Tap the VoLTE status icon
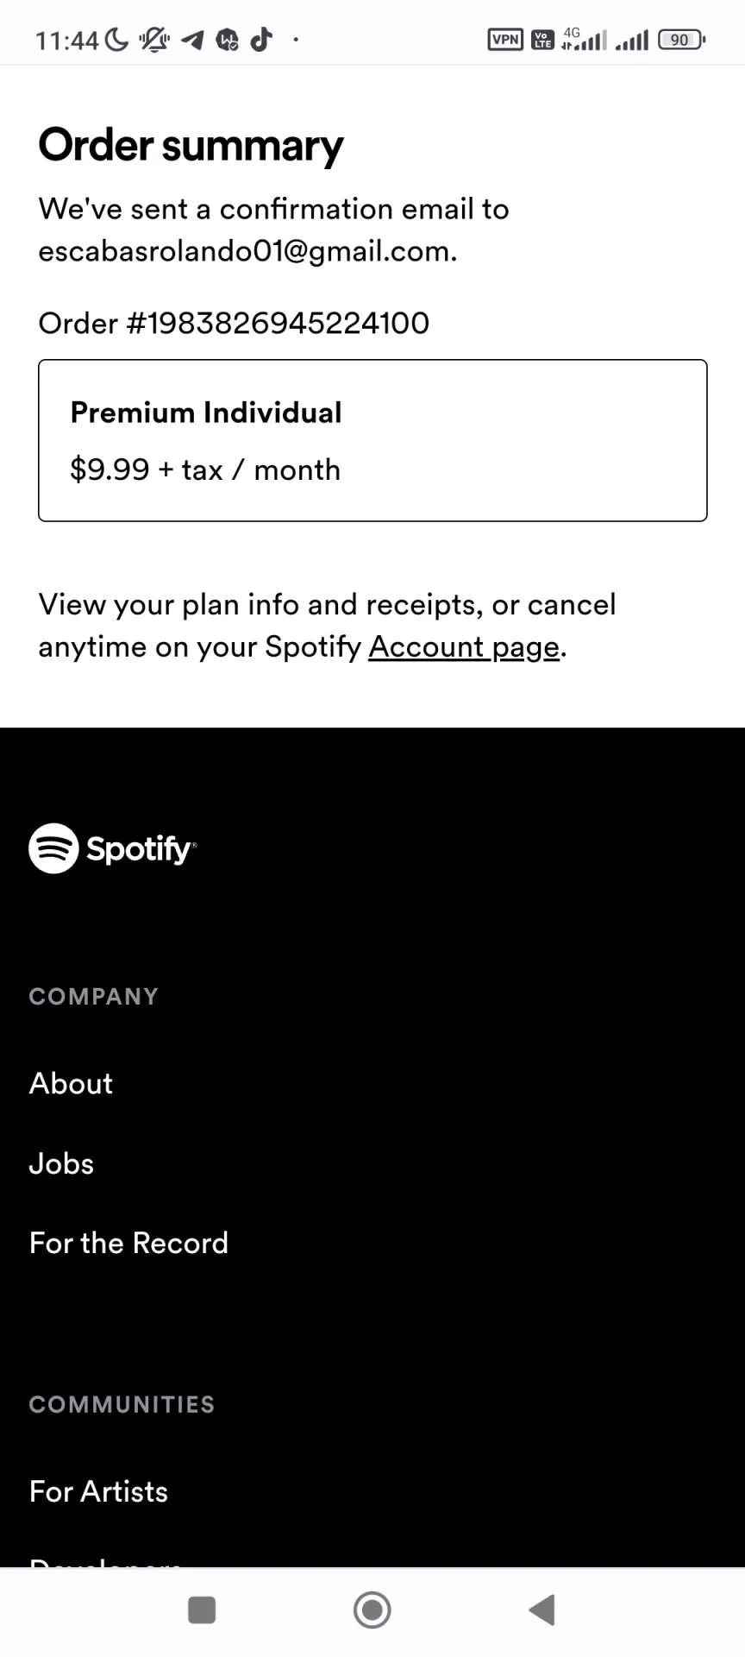The image size is (745, 1657). [x=542, y=39]
